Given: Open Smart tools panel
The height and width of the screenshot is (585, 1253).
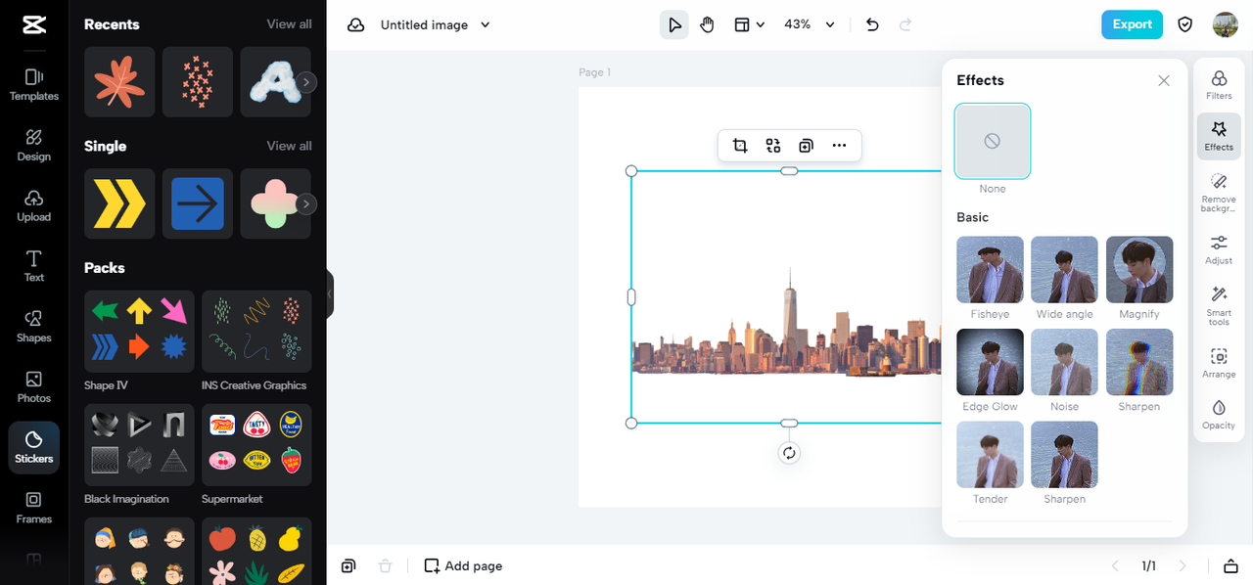Looking at the screenshot, I should click(1219, 305).
